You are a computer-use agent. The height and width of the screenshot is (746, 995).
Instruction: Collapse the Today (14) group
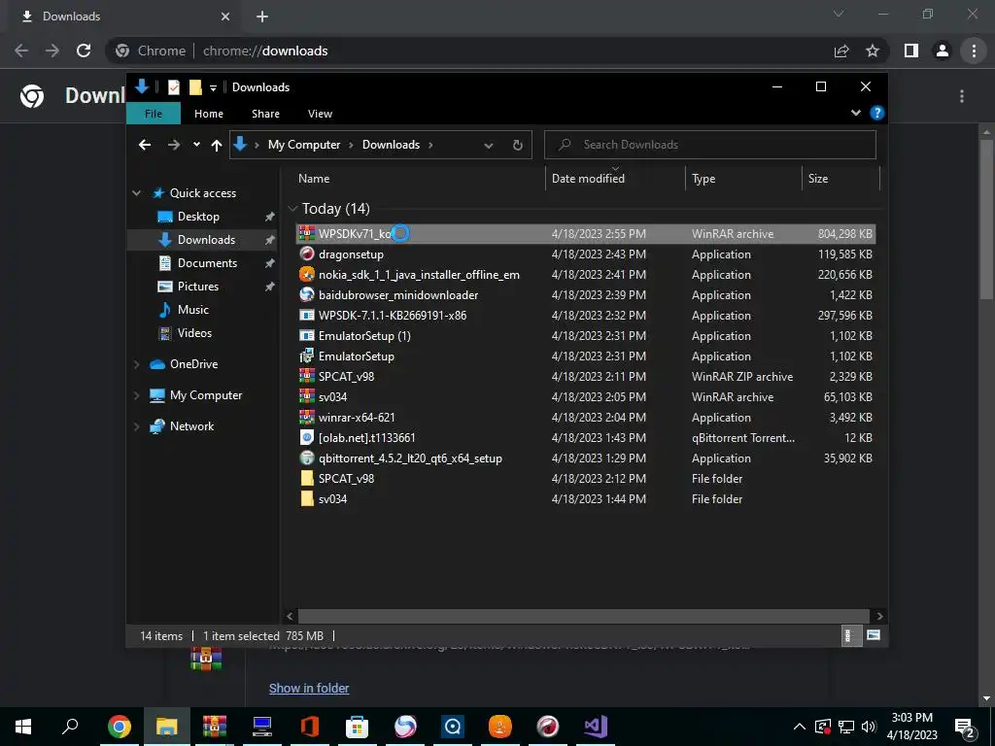click(x=292, y=208)
